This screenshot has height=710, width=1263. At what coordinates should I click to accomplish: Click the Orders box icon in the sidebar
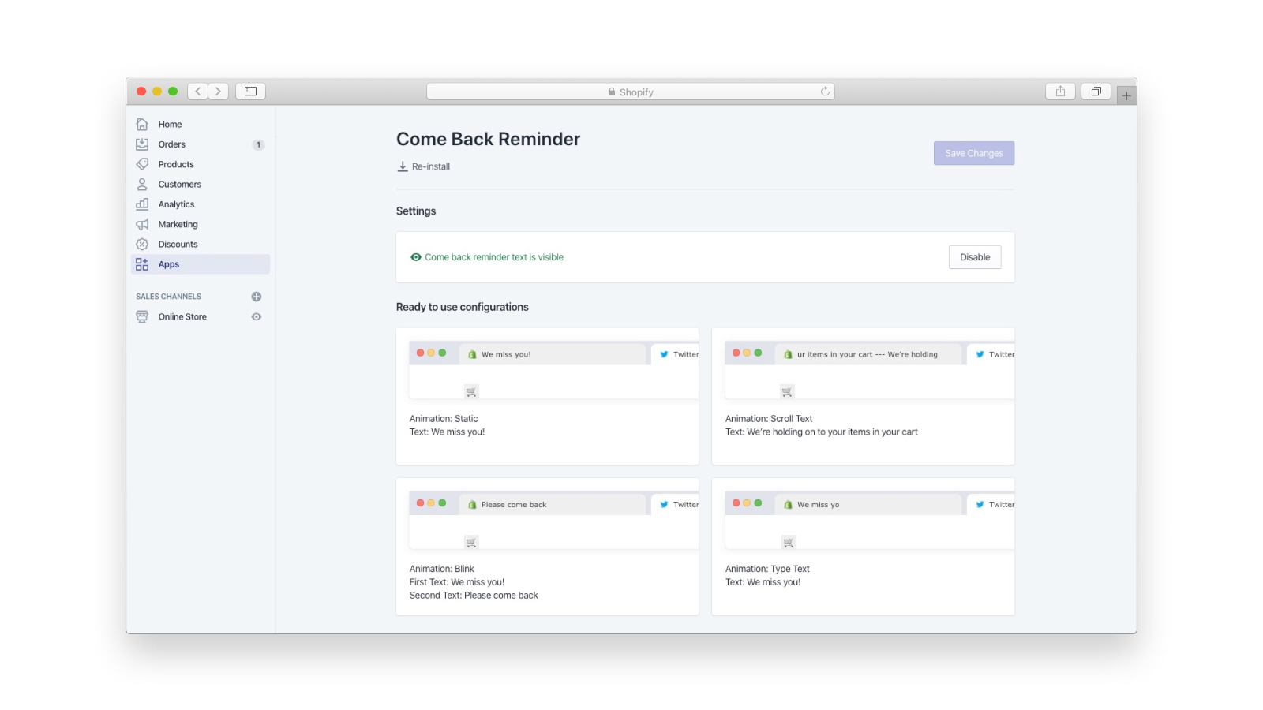point(142,144)
